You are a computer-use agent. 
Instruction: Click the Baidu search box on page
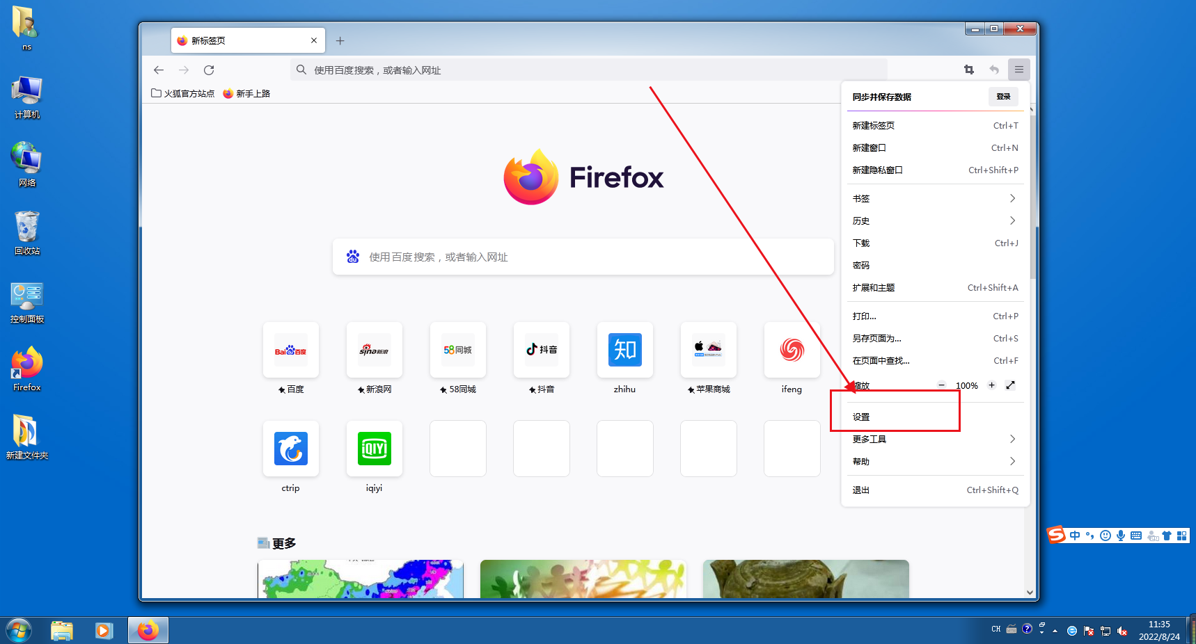click(x=583, y=257)
